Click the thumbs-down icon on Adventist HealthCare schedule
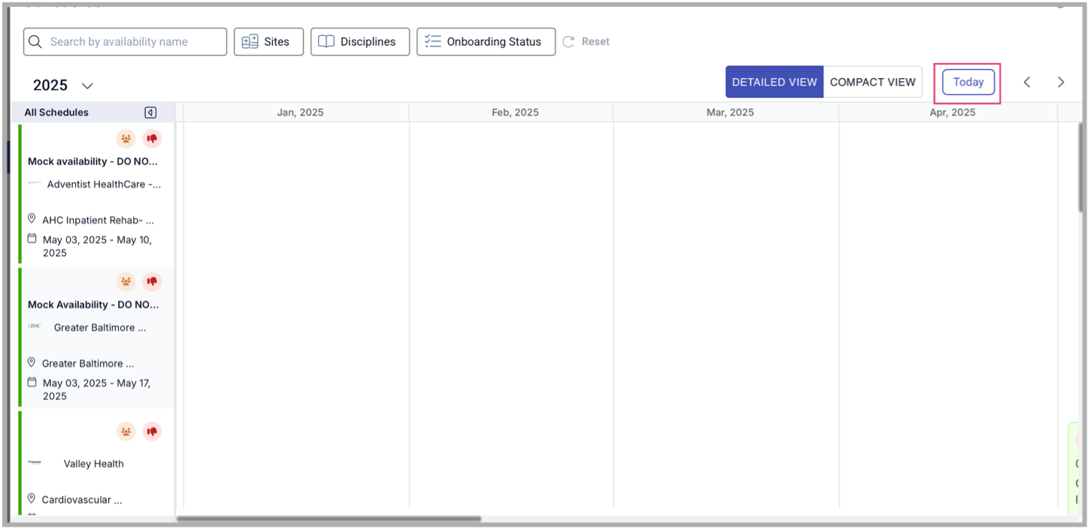Viewport: 1091px width, 530px height. coord(153,139)
